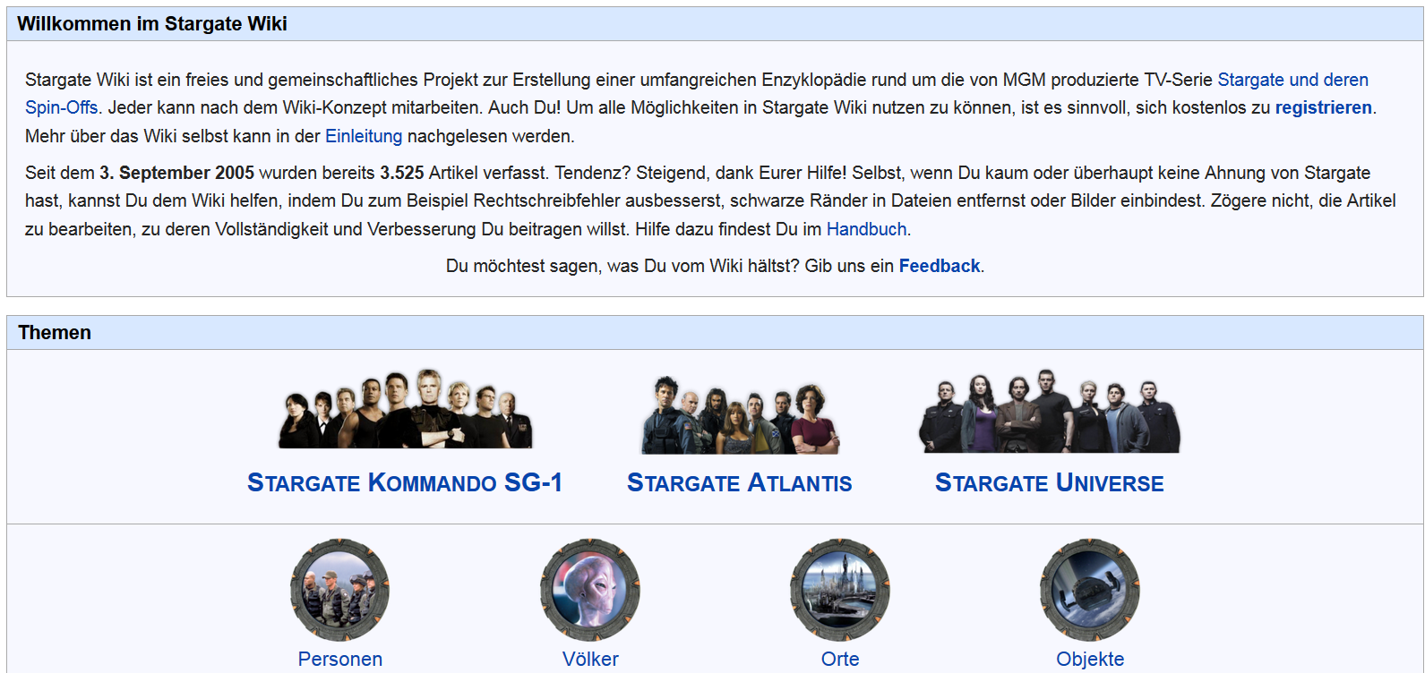Screen dimensions: 1425x673
Task: Open the Stargate Atlantis heading link
Action: click(740, 483)
